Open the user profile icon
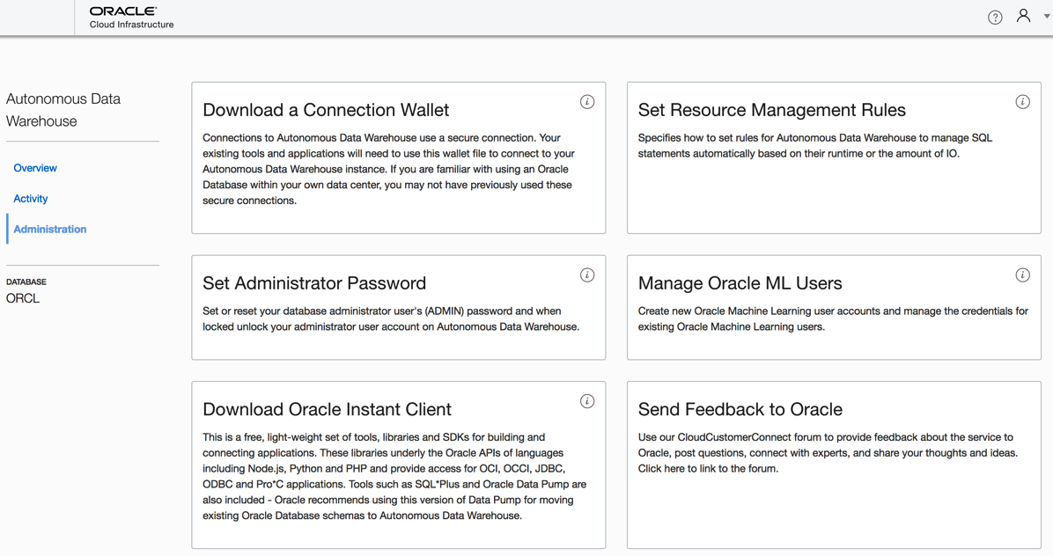1053x556 pixels. (1023, 16)
